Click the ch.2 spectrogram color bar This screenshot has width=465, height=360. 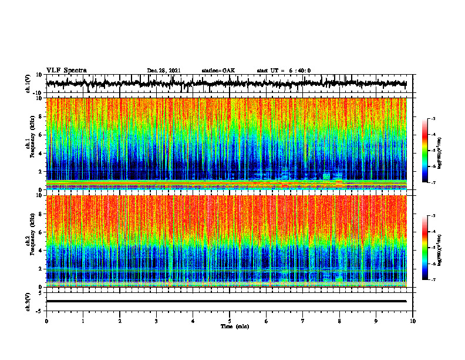pyautogui.click(x=425, y=248)
